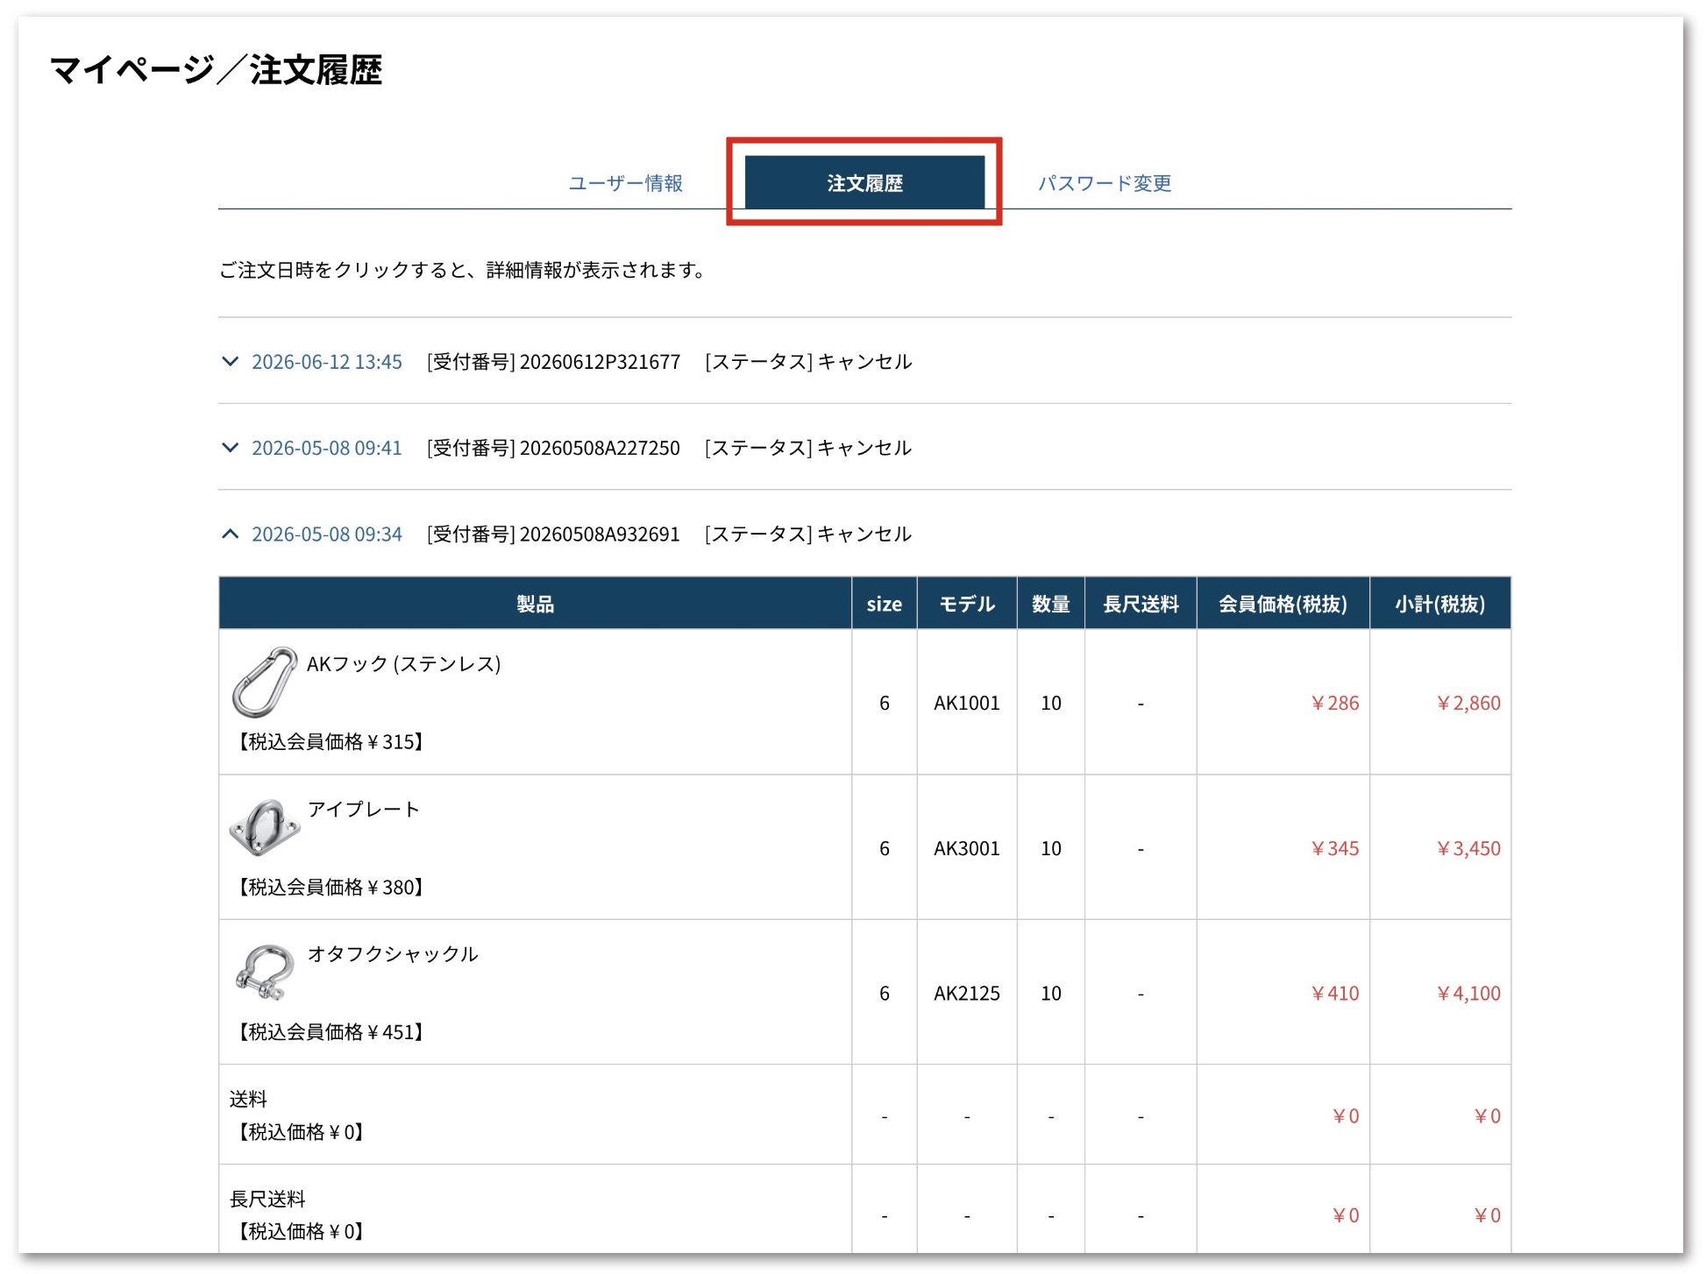Click オタフクシャックル shackle image
This screenshot has height=1274, width=1706.
pyautogui.click(x=265, y=972)
